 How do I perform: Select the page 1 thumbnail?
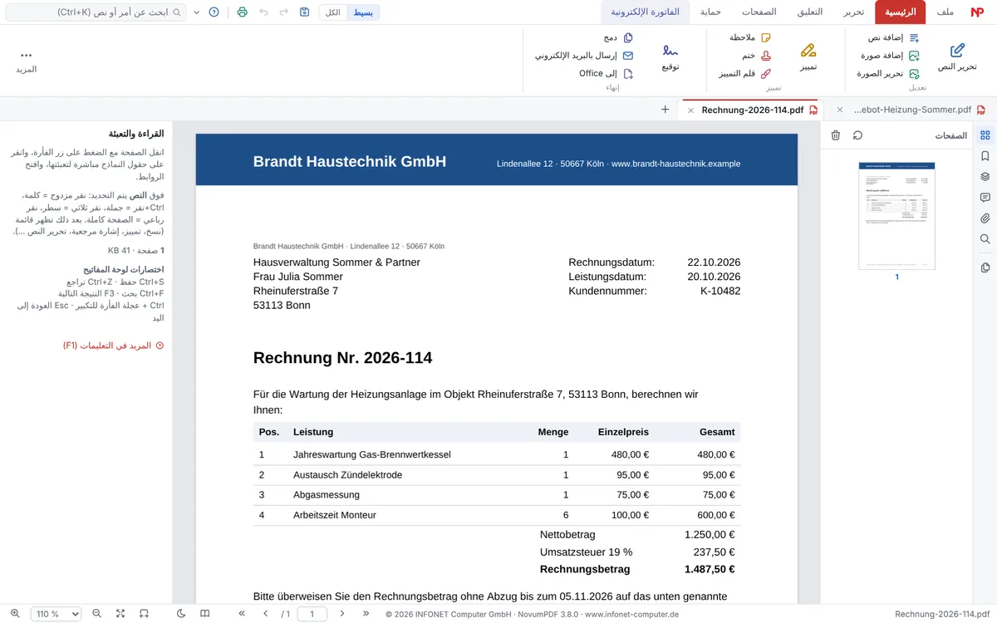[896, 215]
